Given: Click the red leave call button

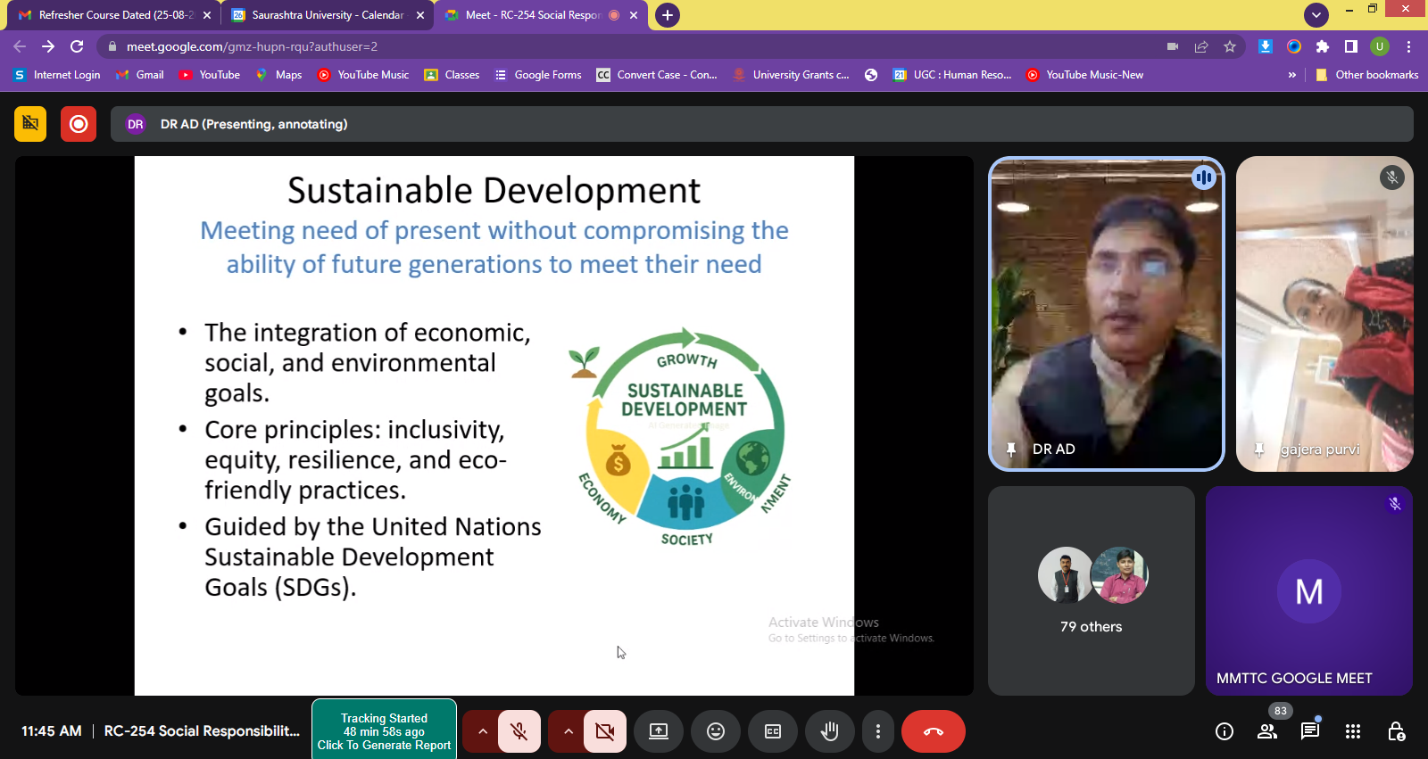Looking at the screenshot, I should tap(933, 731).
